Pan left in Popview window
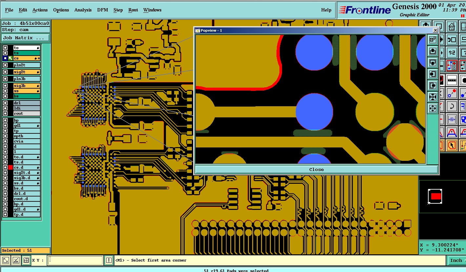 tap(433, 74)
